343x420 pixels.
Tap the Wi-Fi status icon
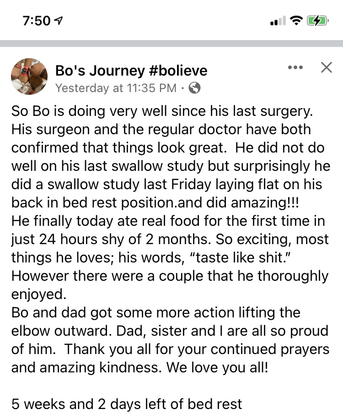pos(295,20)
